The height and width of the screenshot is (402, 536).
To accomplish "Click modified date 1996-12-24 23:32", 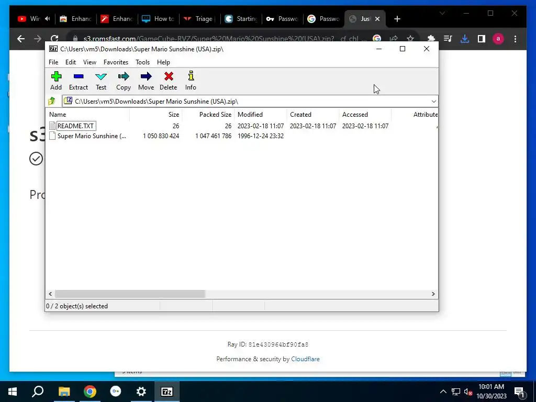I will [x=261, y=136].
